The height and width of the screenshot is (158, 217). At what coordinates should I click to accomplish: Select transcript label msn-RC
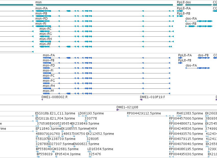tap(45, 29)
